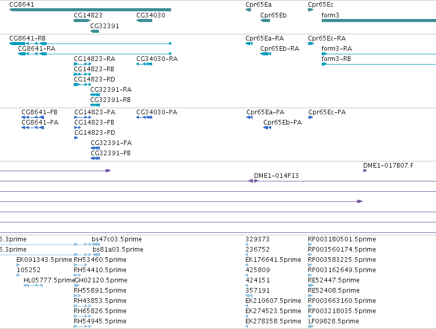Click transcript Cpr65Ec-RA

click(x=311, y=44)
